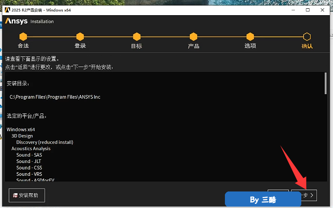Screen dimensions: 333x208
Task: Click the 确认 step label
Action: [x=307, y=46]
